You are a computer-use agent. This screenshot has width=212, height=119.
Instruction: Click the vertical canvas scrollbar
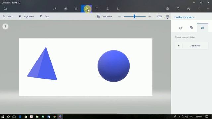click(x=170, y=66)
